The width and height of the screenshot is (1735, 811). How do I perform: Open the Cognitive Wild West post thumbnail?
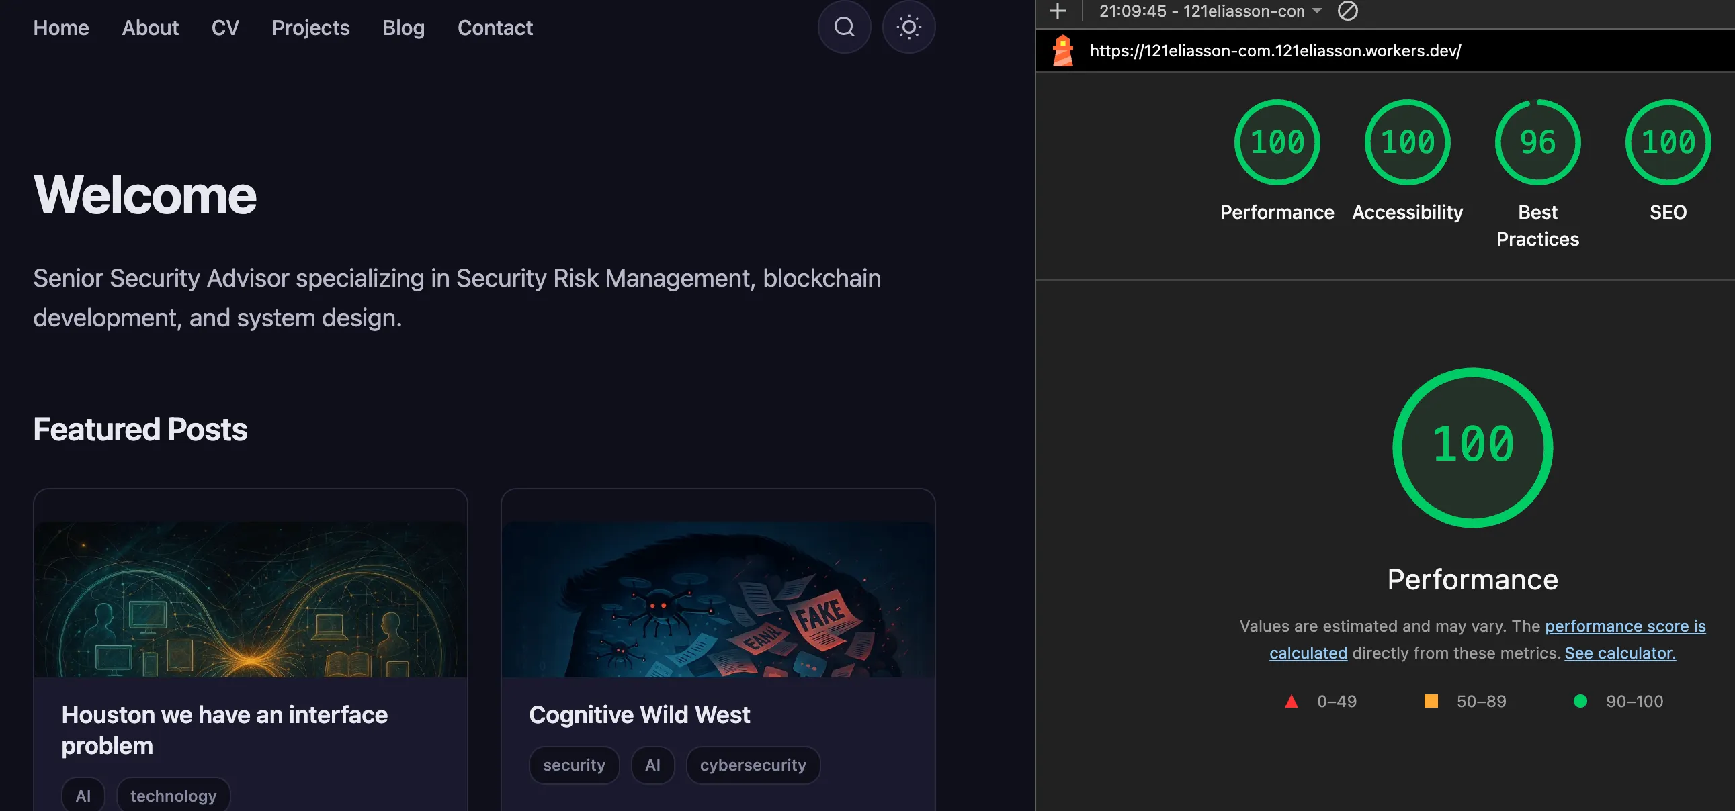pyautogui.click(x=718, y=599)
